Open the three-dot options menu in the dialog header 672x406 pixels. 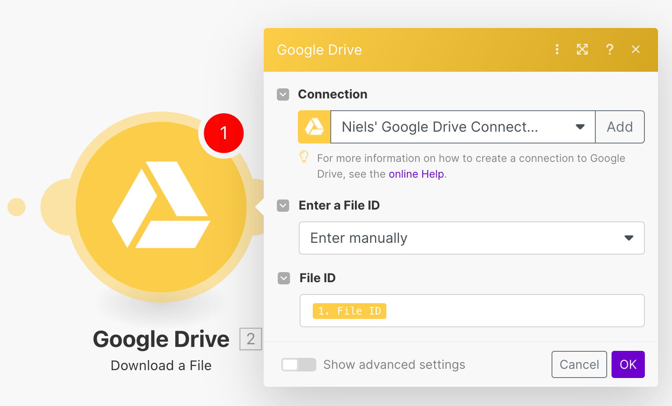pos(557,49)
